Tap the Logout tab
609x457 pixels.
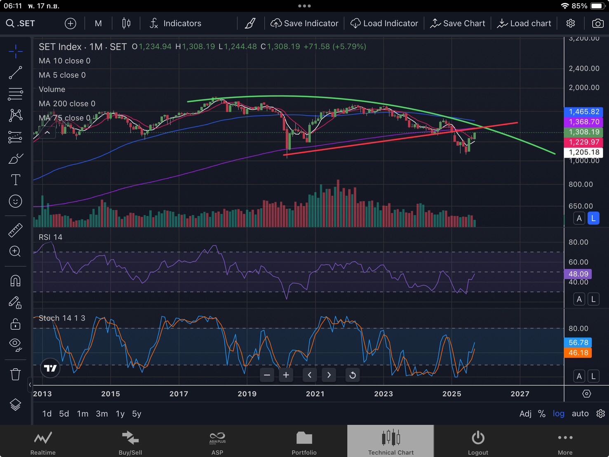coord(478,441)
